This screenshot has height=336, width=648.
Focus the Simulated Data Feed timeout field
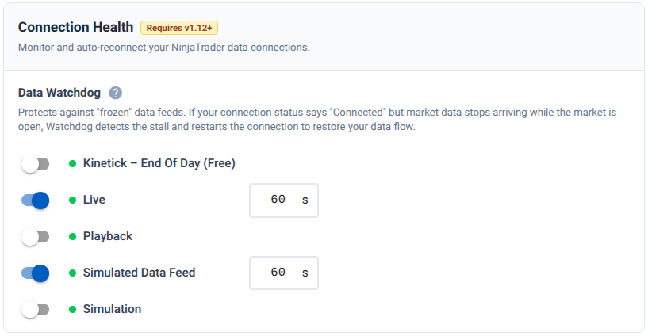(x=278, y=273)
